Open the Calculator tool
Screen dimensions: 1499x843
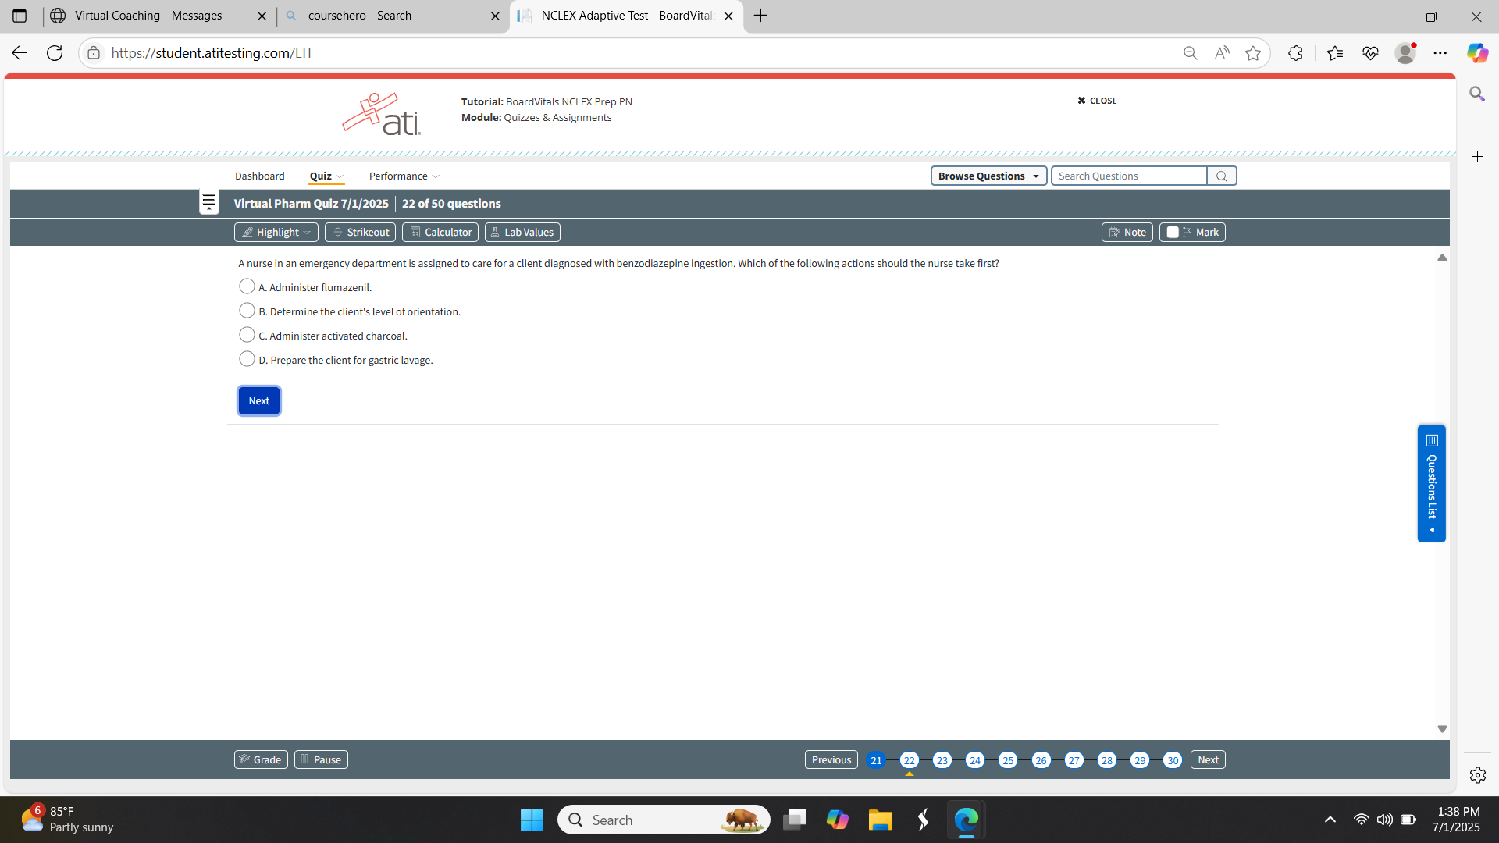coord(440,232)
